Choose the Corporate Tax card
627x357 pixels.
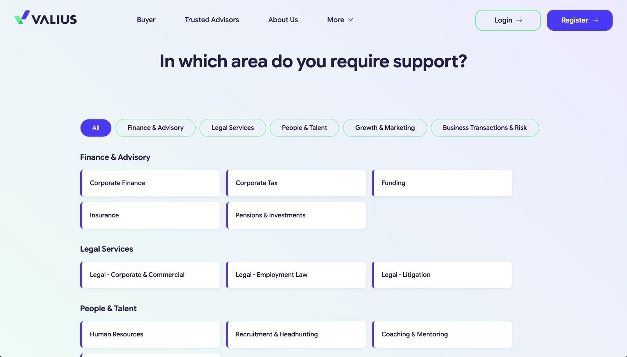click(296, 183)
